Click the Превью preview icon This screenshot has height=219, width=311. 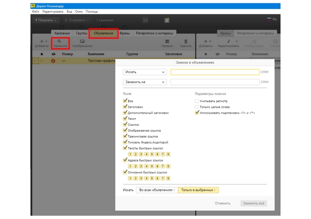tap(167, 41)
